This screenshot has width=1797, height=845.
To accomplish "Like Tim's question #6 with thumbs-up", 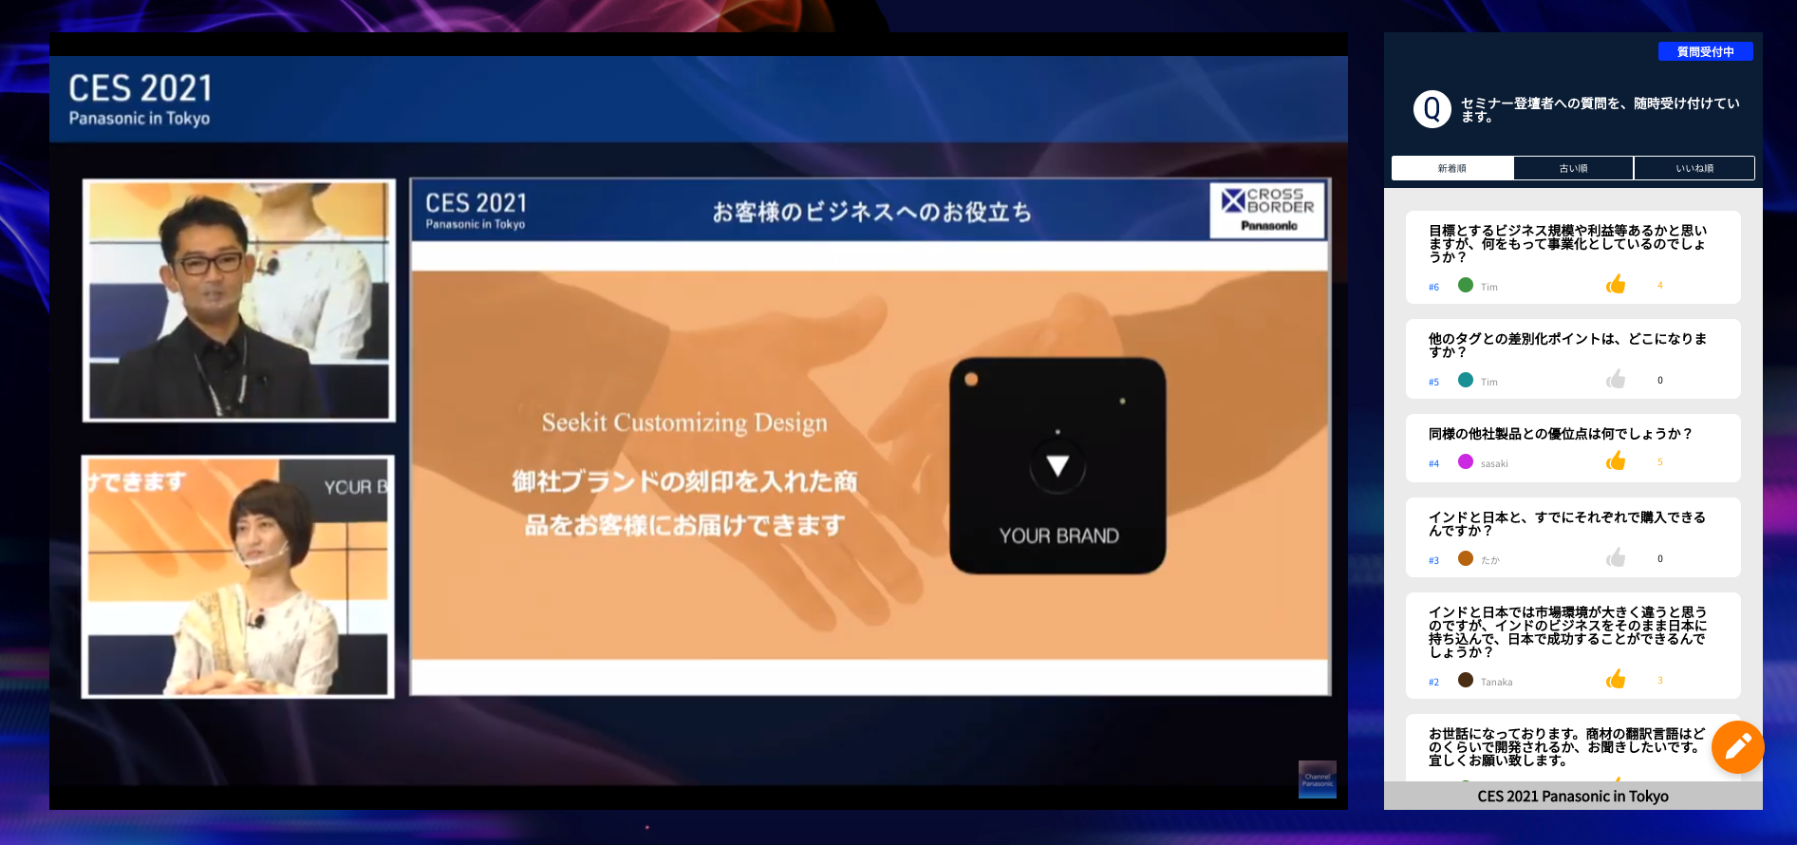I will [1616, 284].
